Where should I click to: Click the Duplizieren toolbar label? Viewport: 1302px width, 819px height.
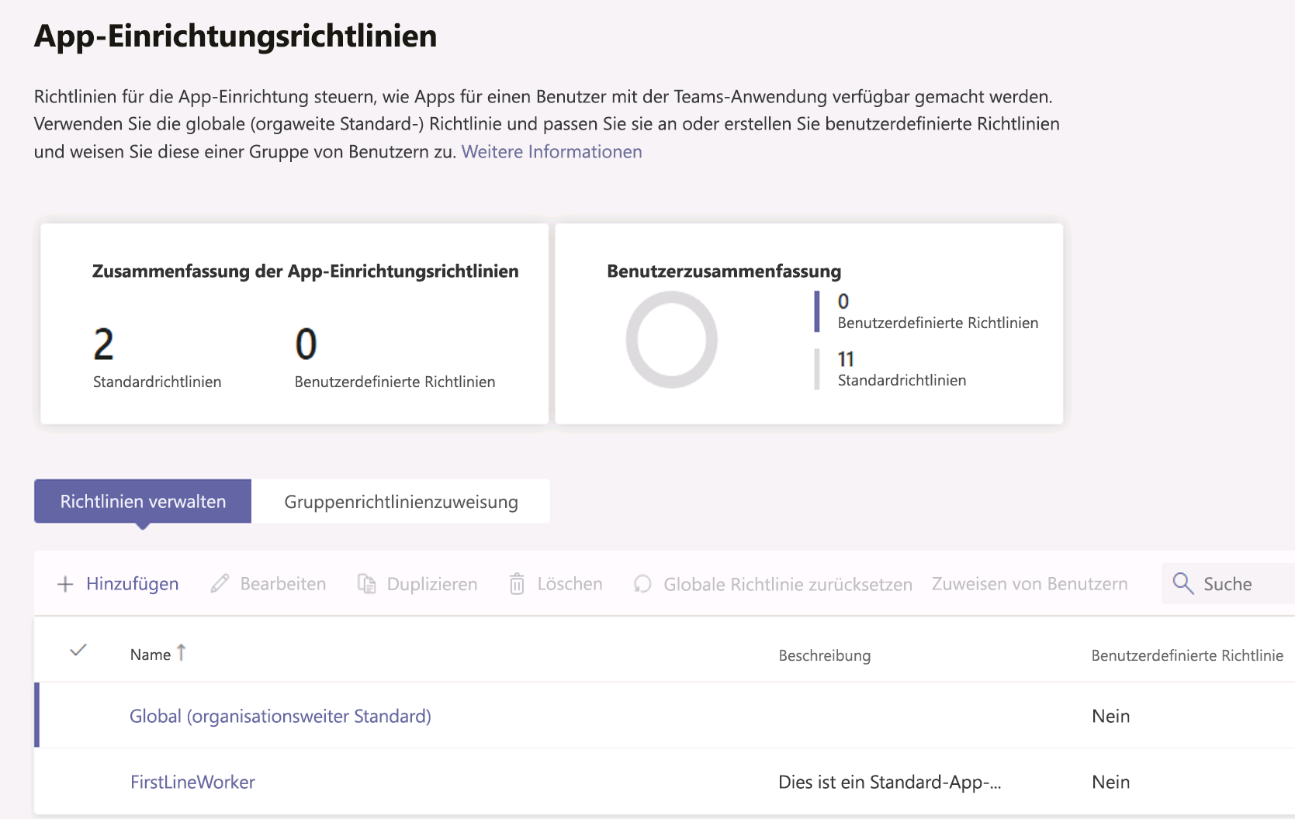click(432, 584)
